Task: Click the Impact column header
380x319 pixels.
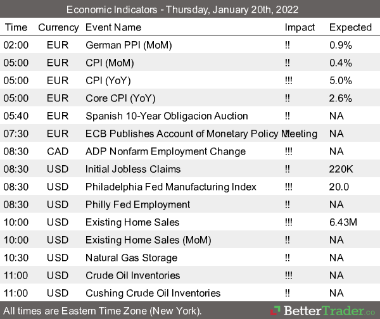Action: (300, 27)
